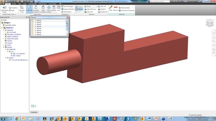Image resolution: width=216 pixels, height=121 pixels.
Task: Click Show All in Selection group
Action: click(102, 6)
